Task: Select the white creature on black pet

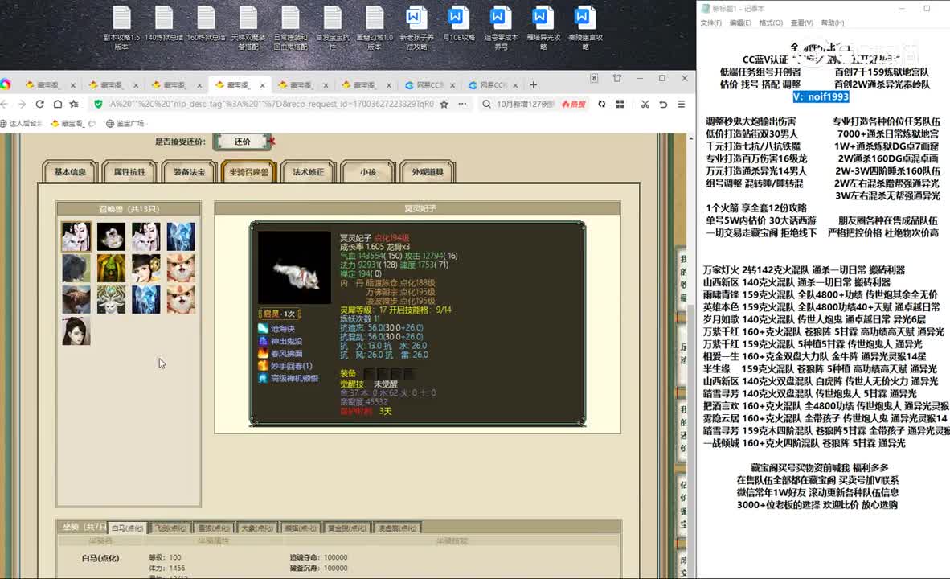Action: coord(112,236)
